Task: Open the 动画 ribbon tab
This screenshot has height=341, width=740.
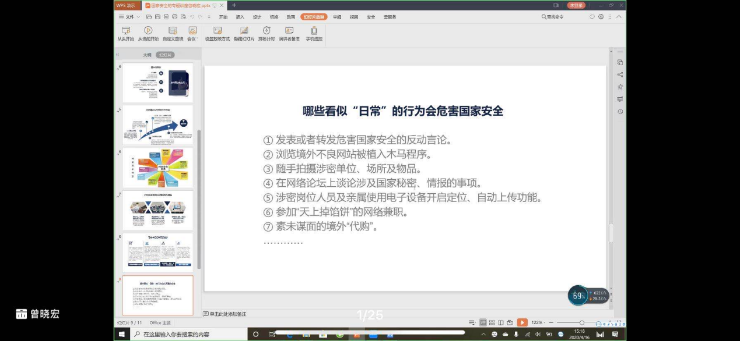Action: tap(291, 17)
